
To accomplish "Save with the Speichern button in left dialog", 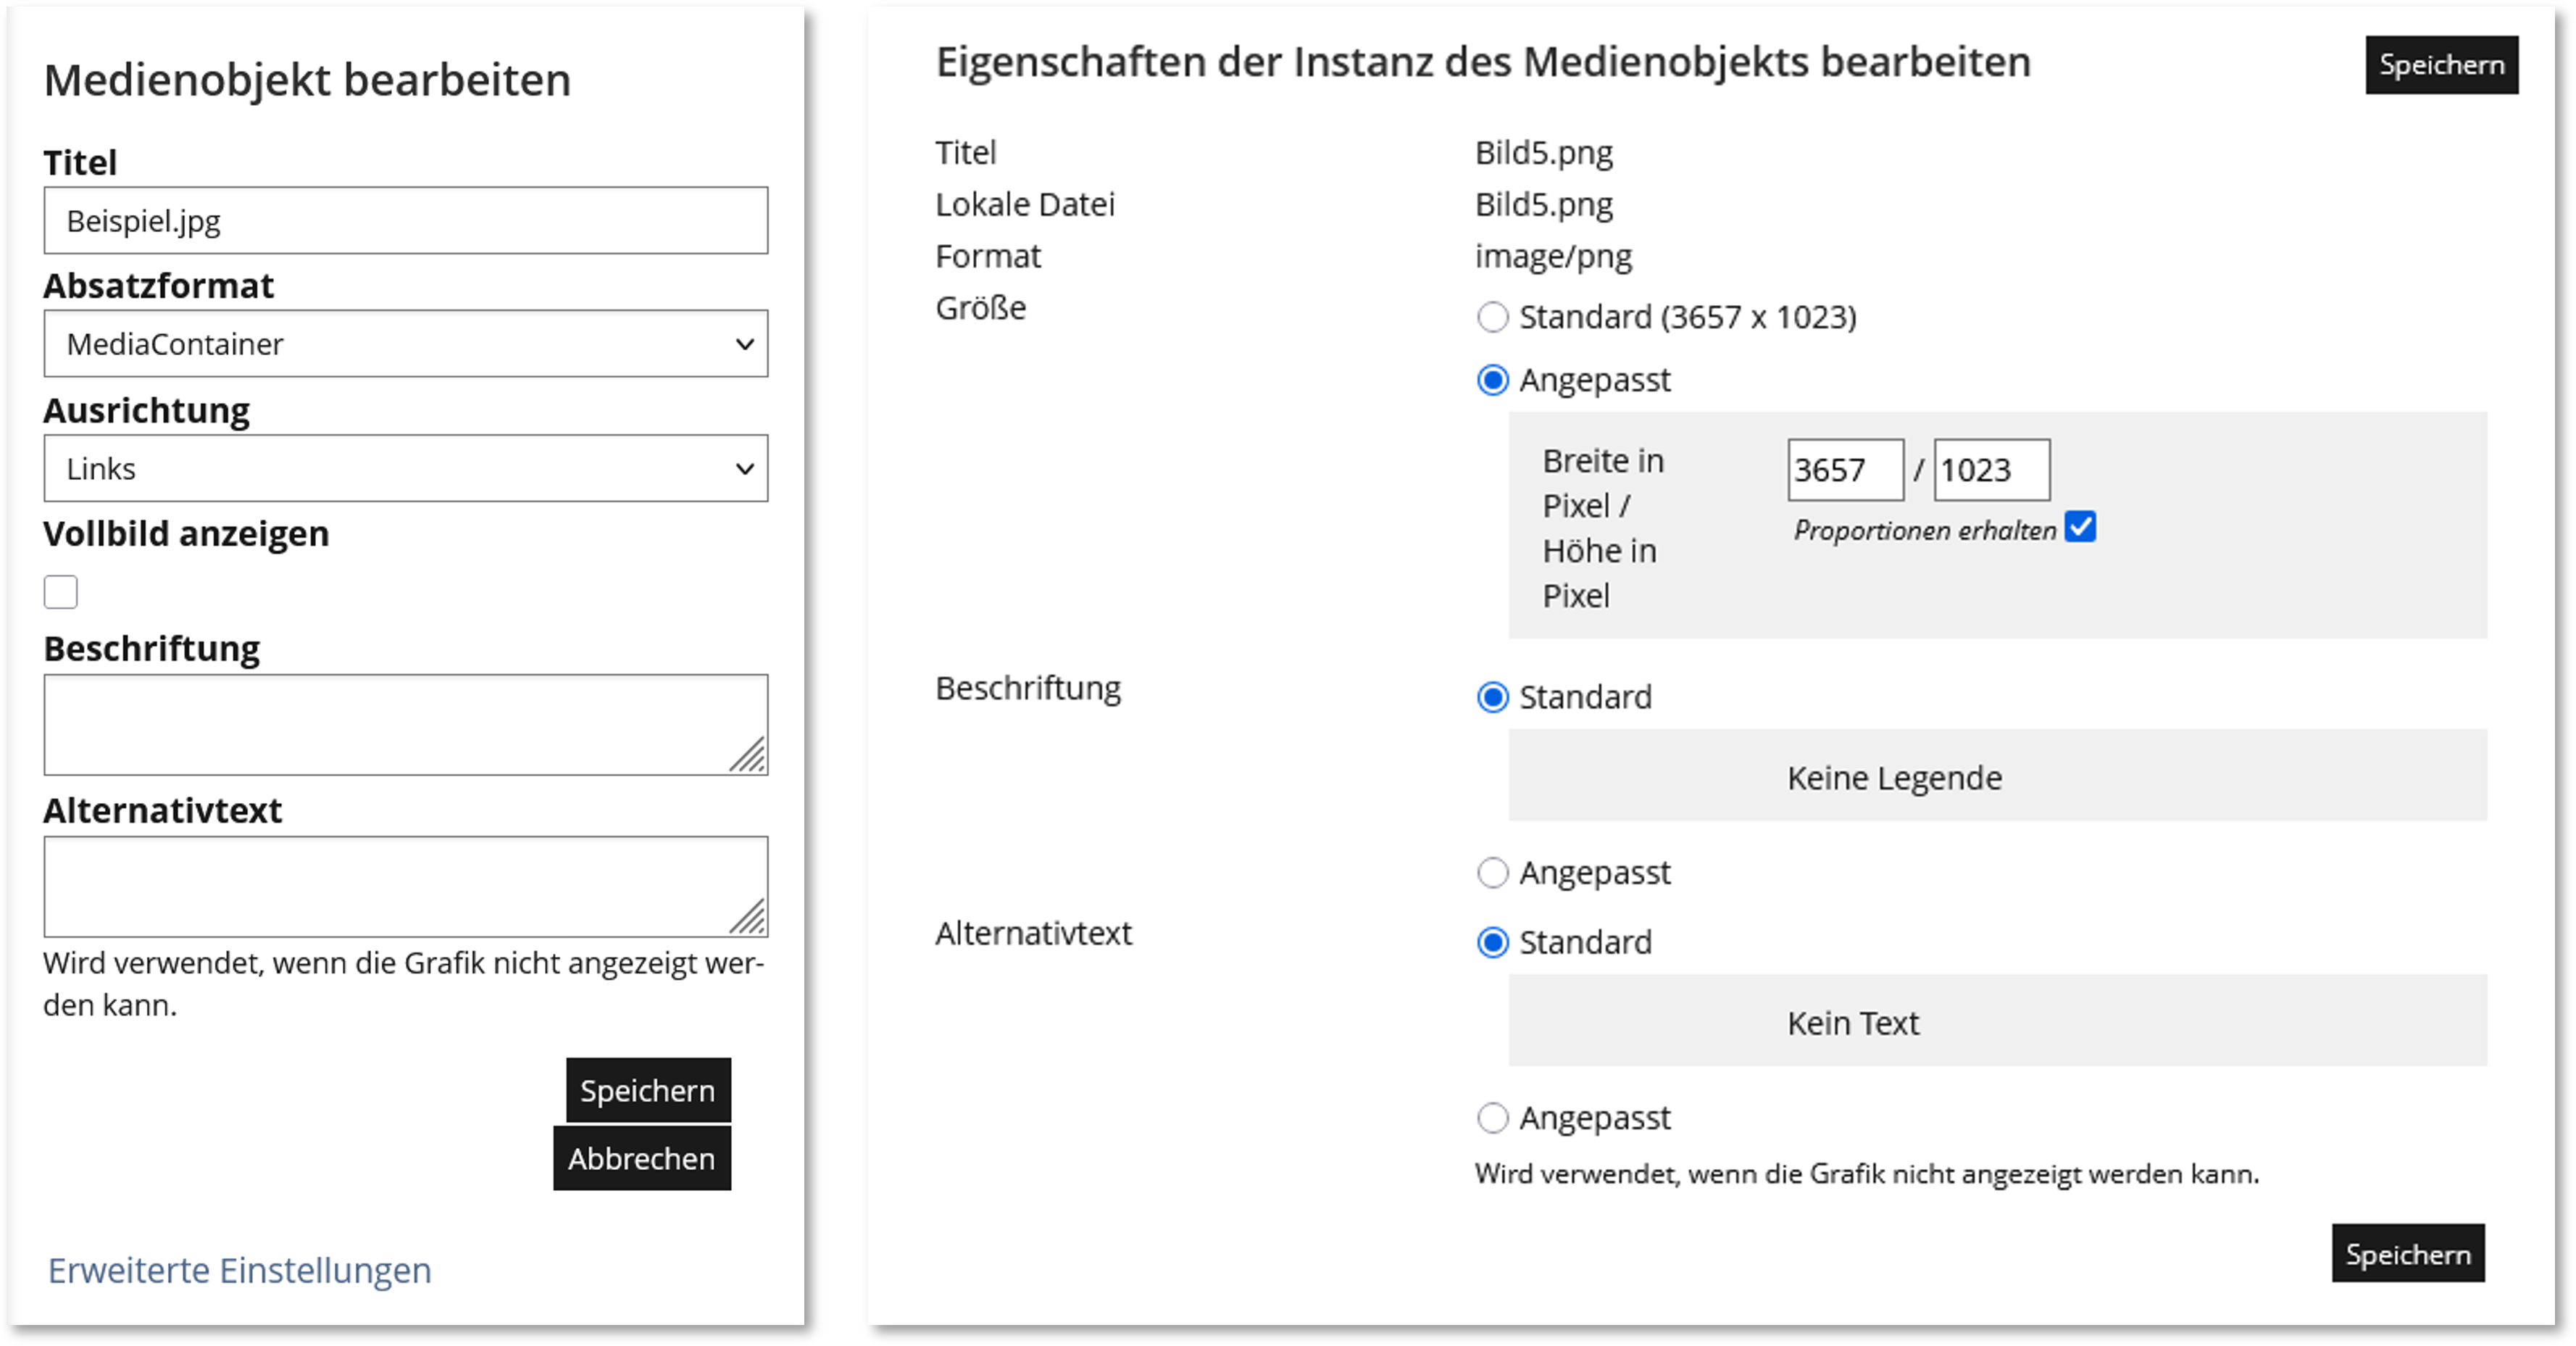I will (x=647, y=1091).
